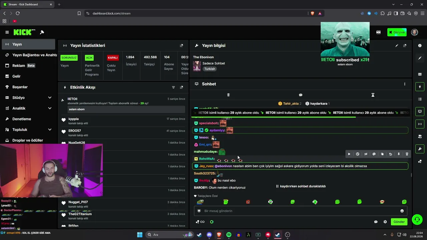Screen dimensions: 427x240
Task: Edit stream info with the pencil icon
Action: tap(397, 46)
